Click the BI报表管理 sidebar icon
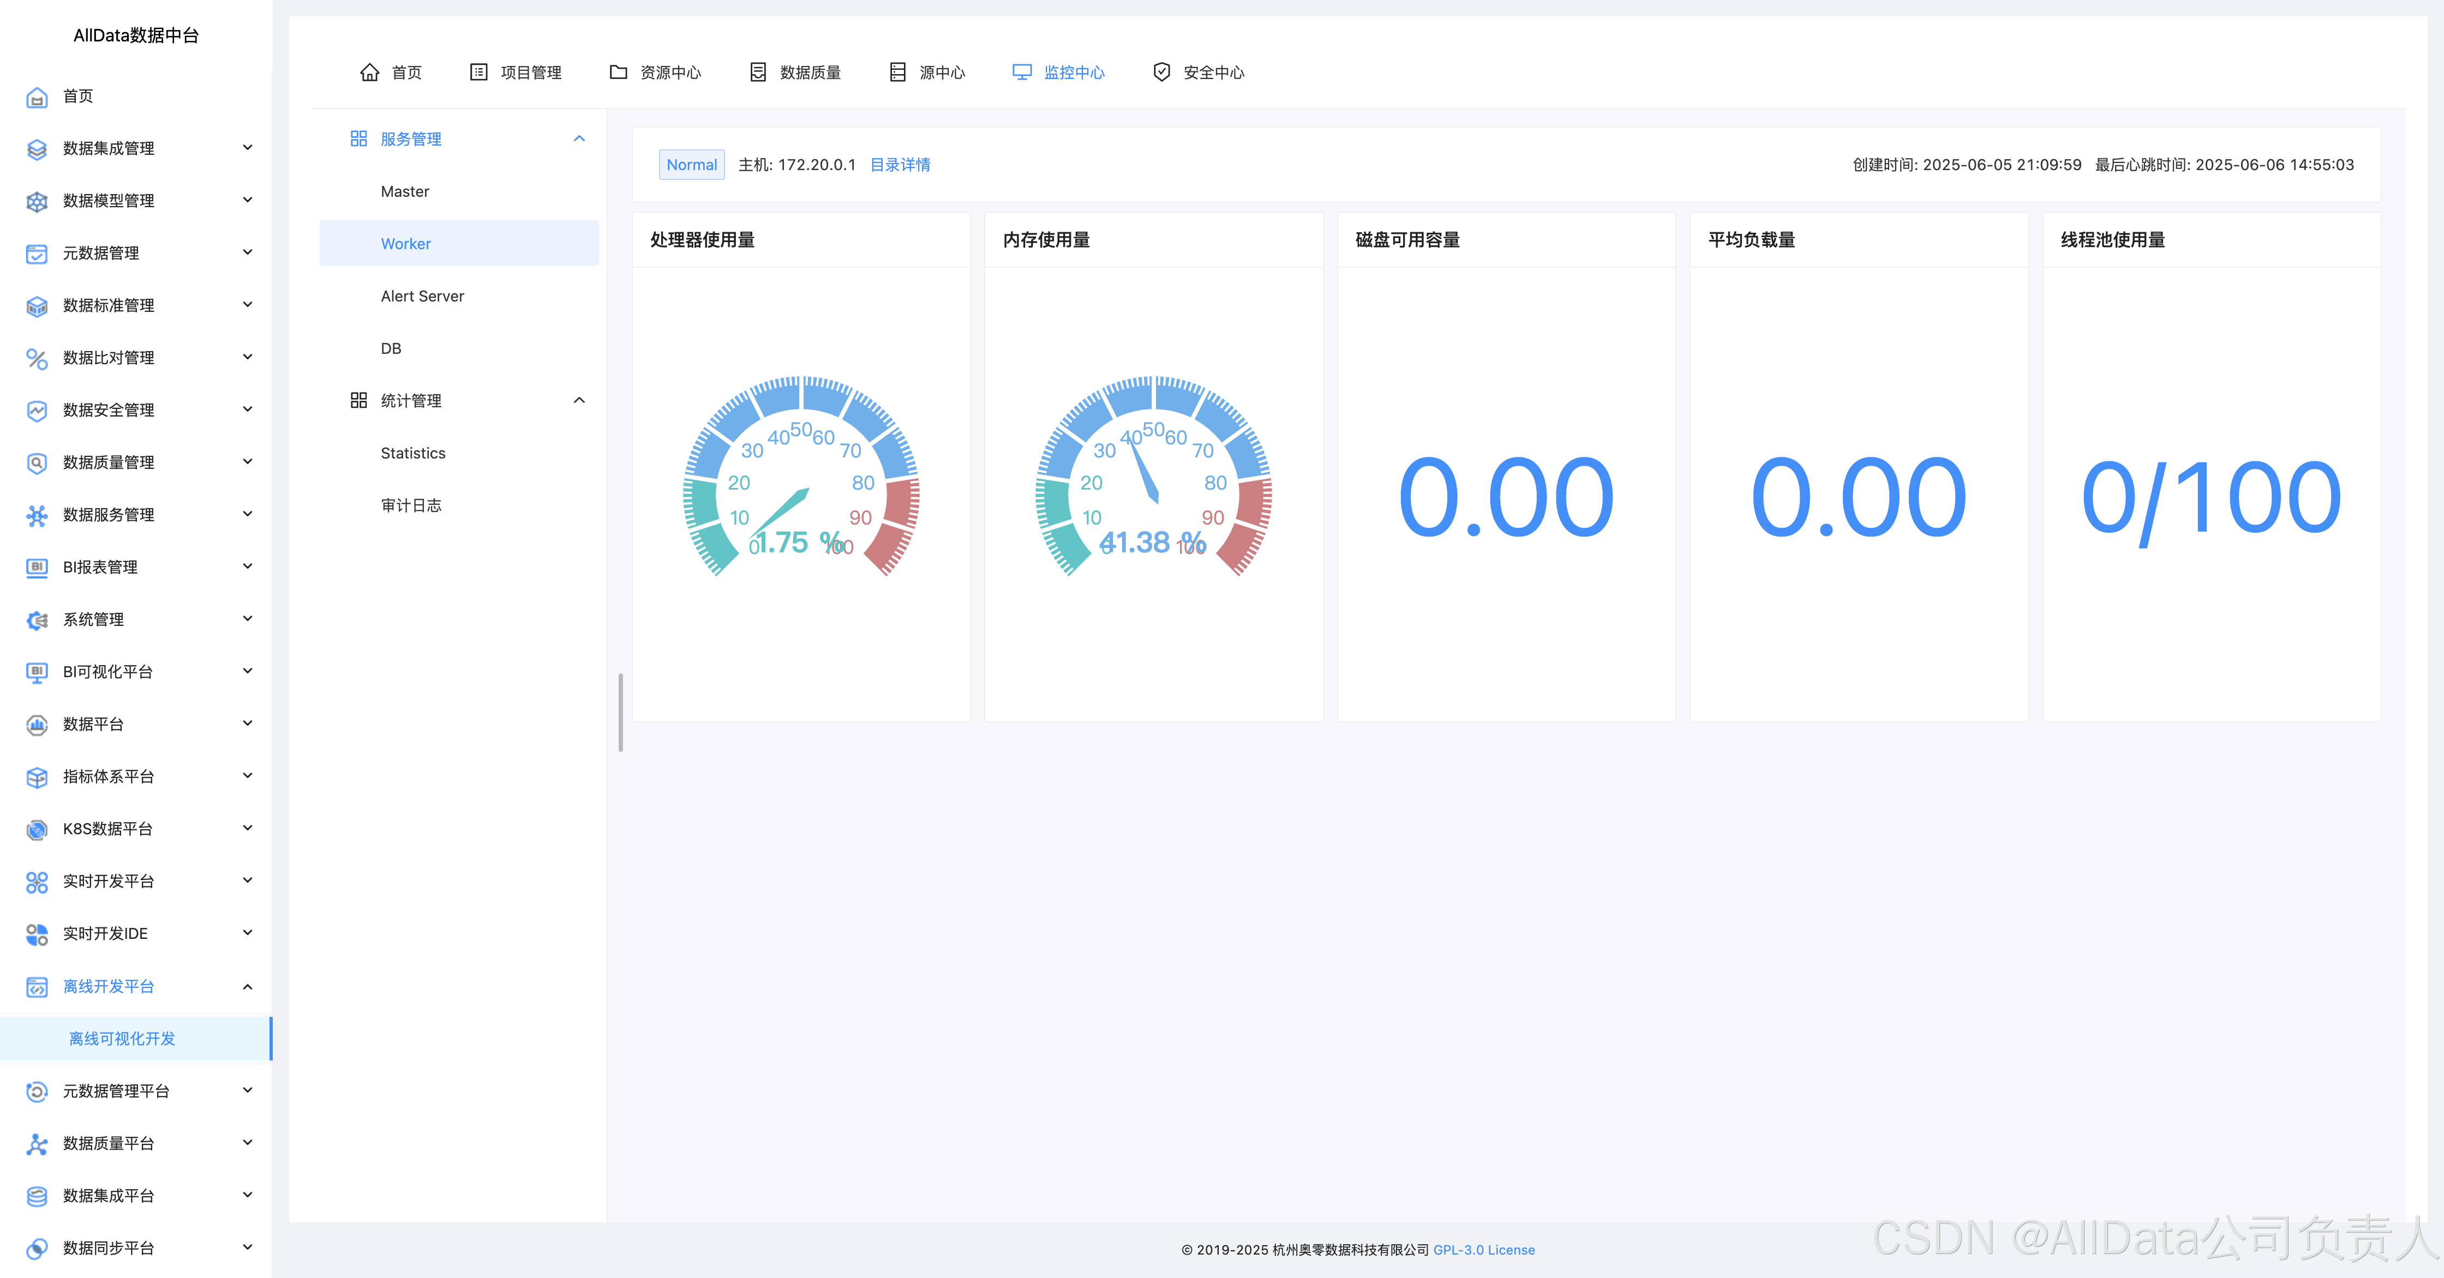The image size is (2444, 1278). [x=36, y=568]
